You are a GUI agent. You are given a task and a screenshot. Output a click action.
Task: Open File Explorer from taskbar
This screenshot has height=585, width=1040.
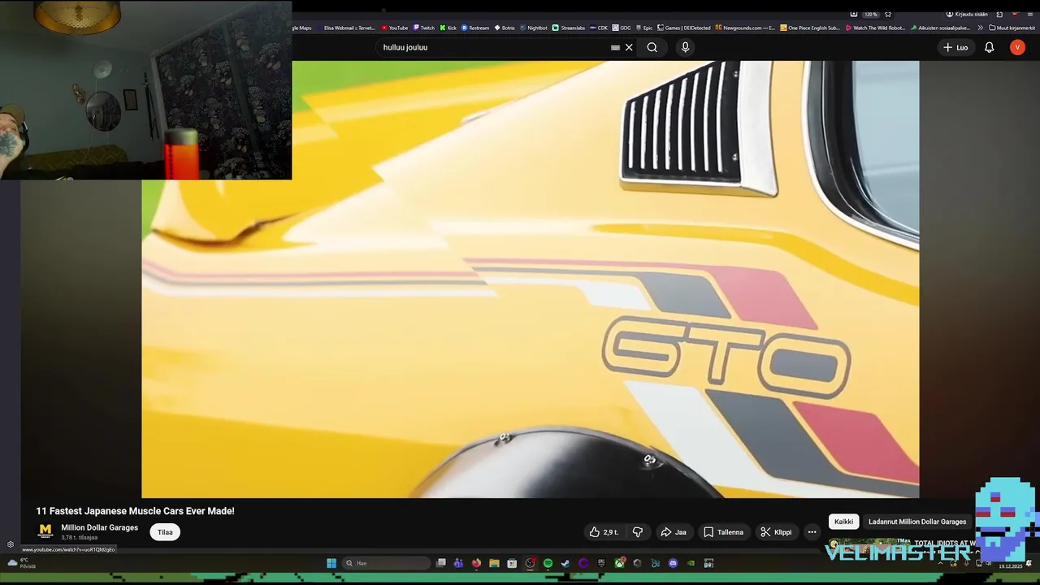494,563
